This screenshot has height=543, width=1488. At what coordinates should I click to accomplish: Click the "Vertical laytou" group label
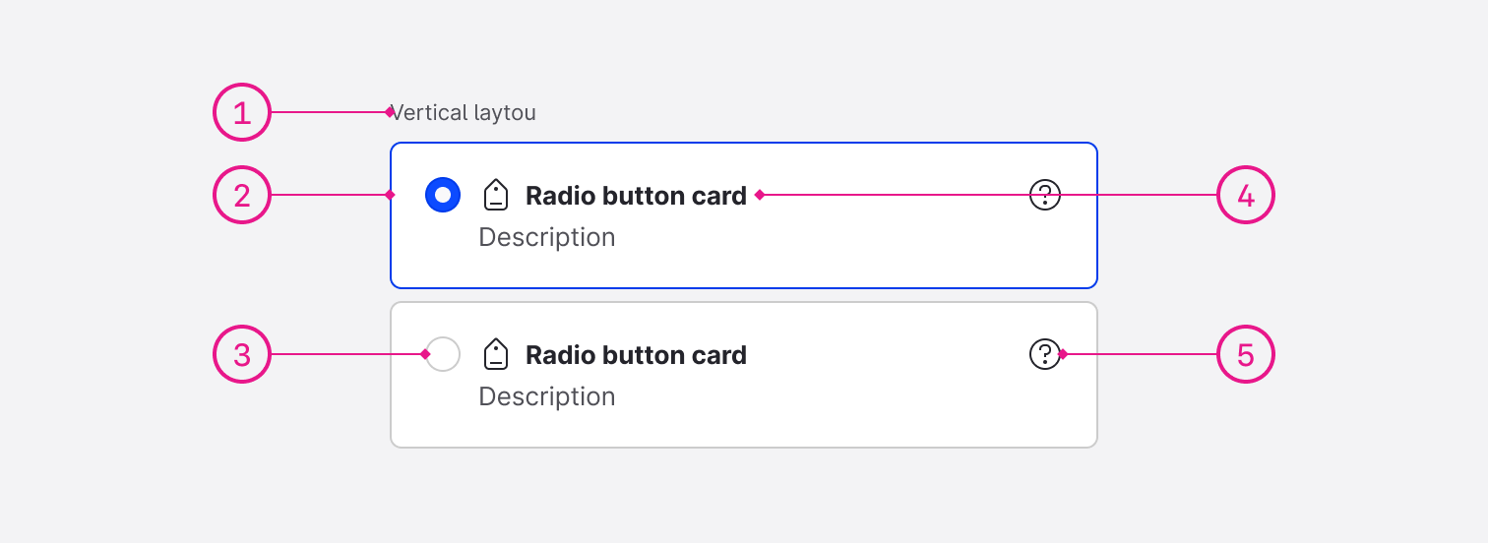coord(464,113)
